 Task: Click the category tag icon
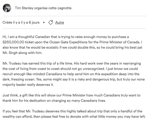click(51, 22)
